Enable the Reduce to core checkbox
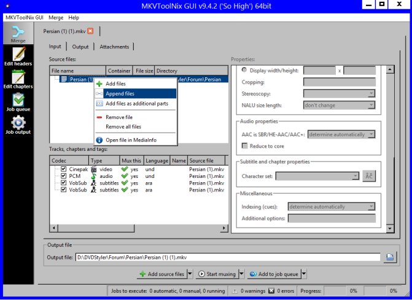412x300 pixels. (x=244, y=146)
